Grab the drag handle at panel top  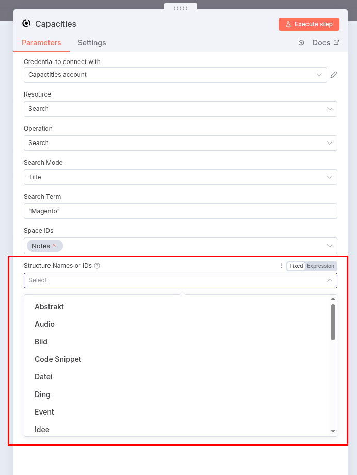(180, 8)
